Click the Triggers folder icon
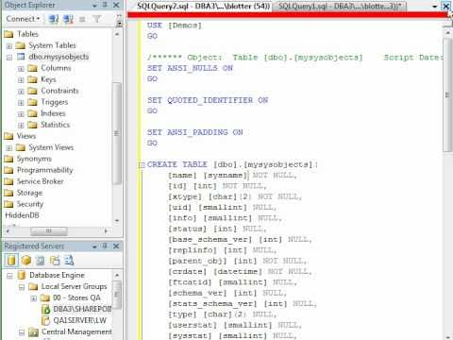This screenshot has height=340, width=453. (32, 102)
